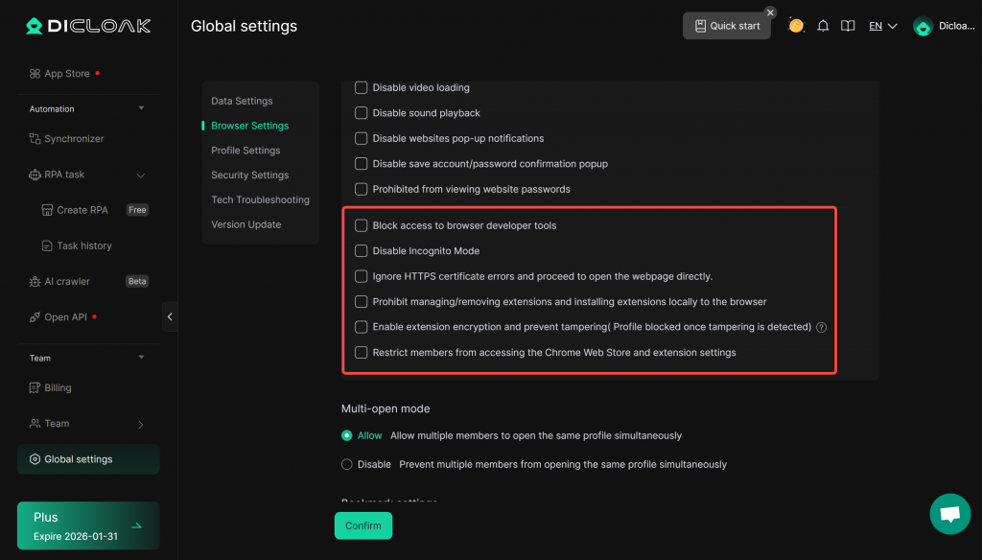Open the documentation book icon
Screen dimensions: 982x560
848,26
